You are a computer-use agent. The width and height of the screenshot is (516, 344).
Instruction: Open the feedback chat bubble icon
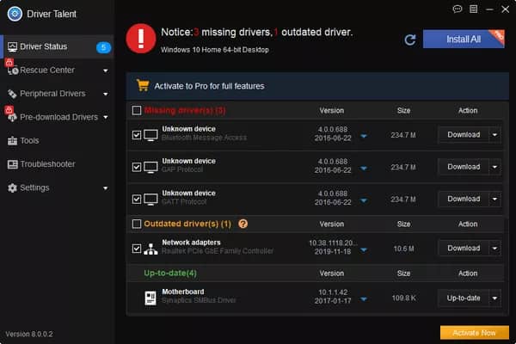pyautogui.click(x=458, y=9)
